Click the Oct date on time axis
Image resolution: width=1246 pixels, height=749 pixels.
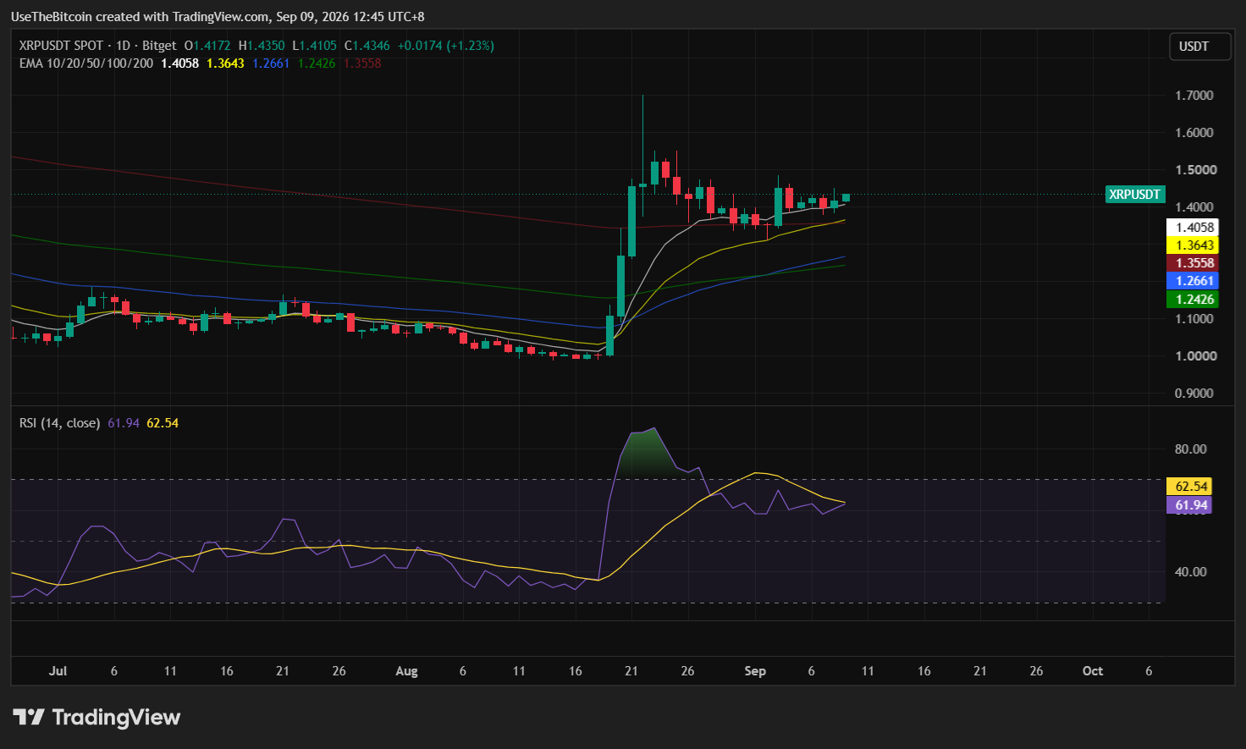pyautogui.click(x=1093, y=671)
